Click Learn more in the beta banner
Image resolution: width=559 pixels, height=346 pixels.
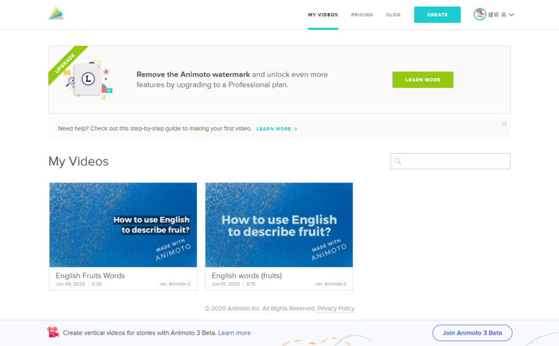tap(234, 333)
